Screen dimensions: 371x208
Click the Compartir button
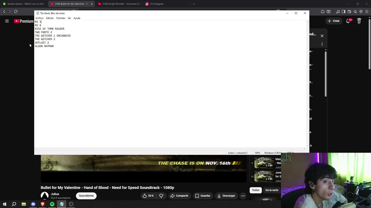pyautogui.click(x=179, y=196)
